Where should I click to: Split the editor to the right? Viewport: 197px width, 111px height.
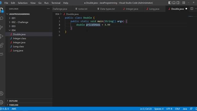pyautogui.click(x=192, y=9)
